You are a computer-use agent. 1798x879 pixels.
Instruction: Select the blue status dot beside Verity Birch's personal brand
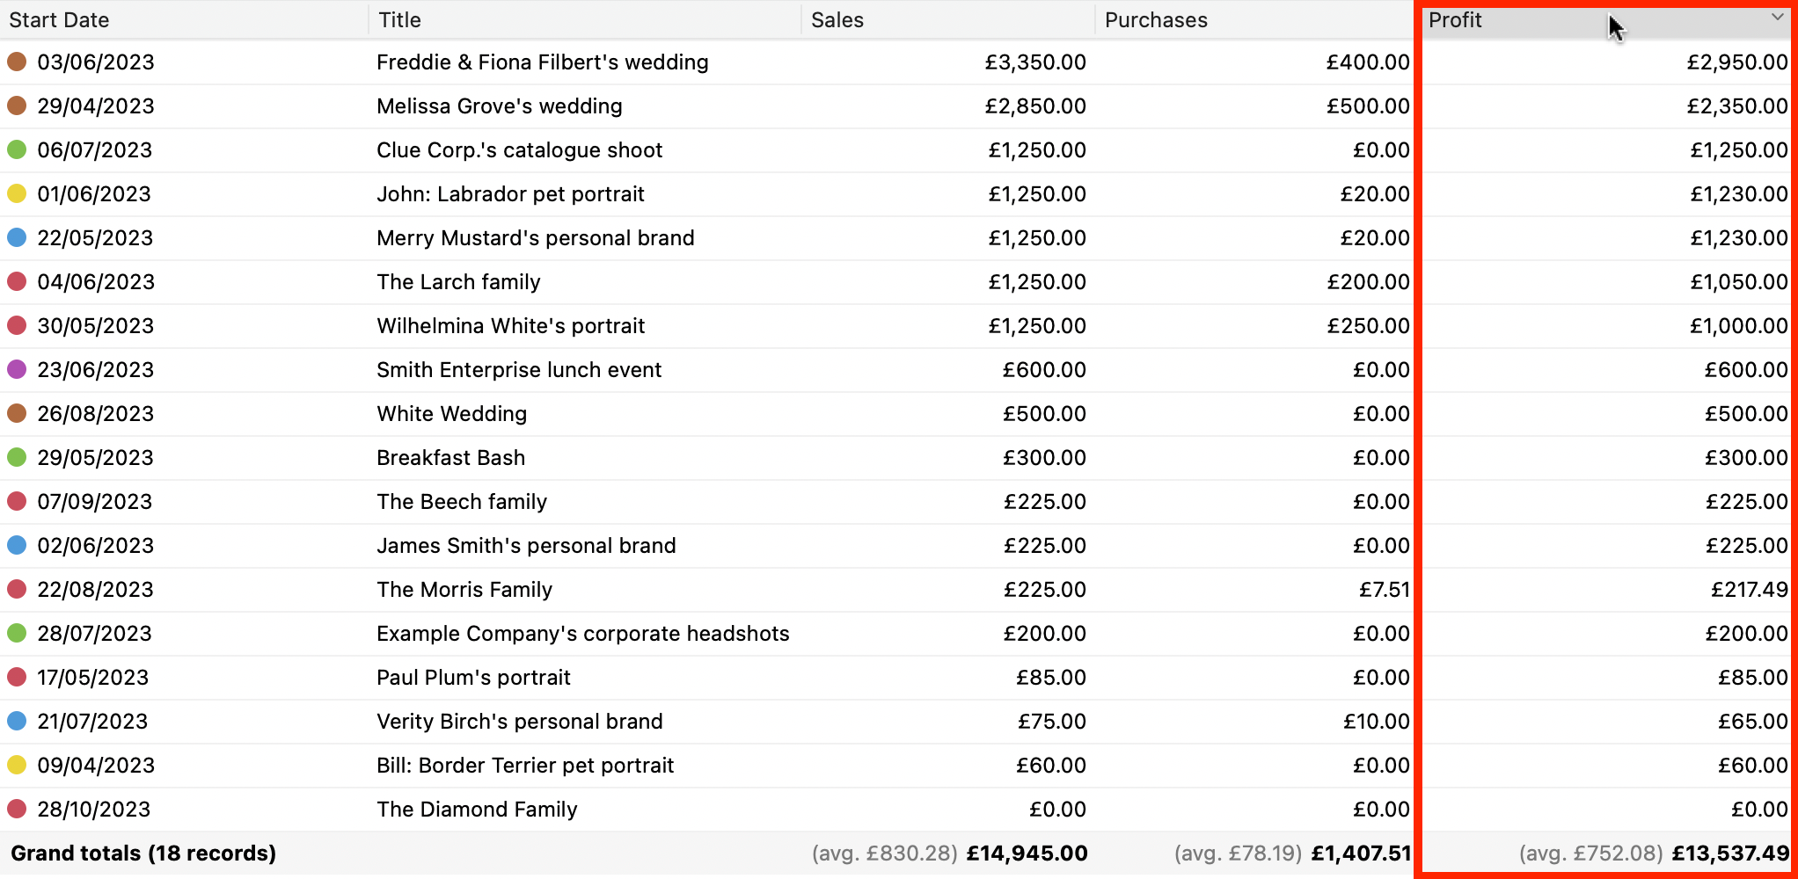17,721
